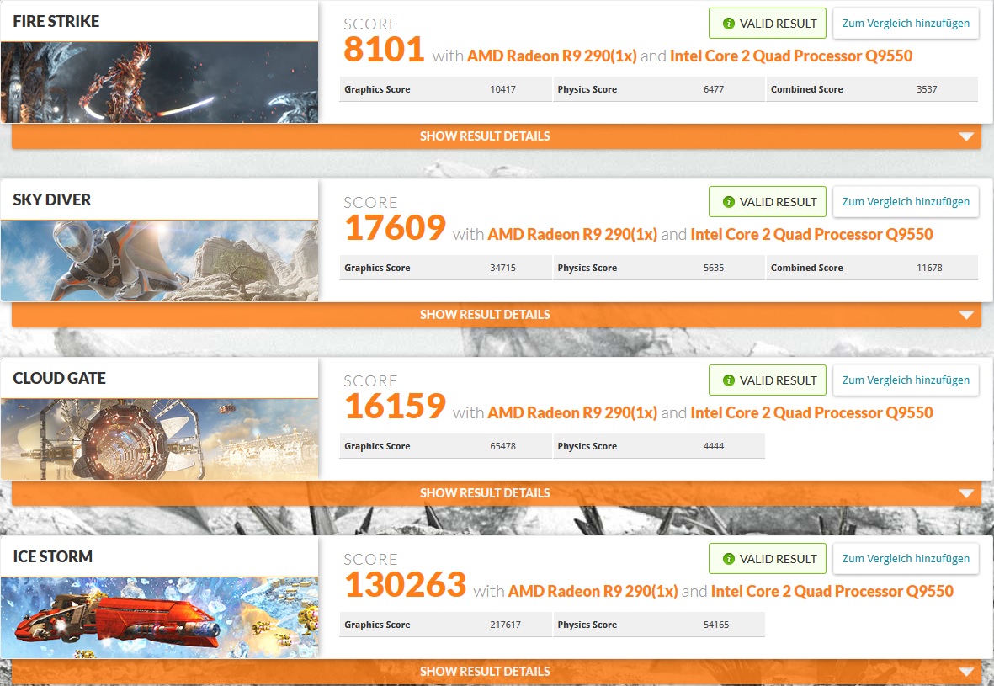Select Fire Strike combined score value 3537
The height and width of the screenshot is (686, 994).
coord(926,89)
